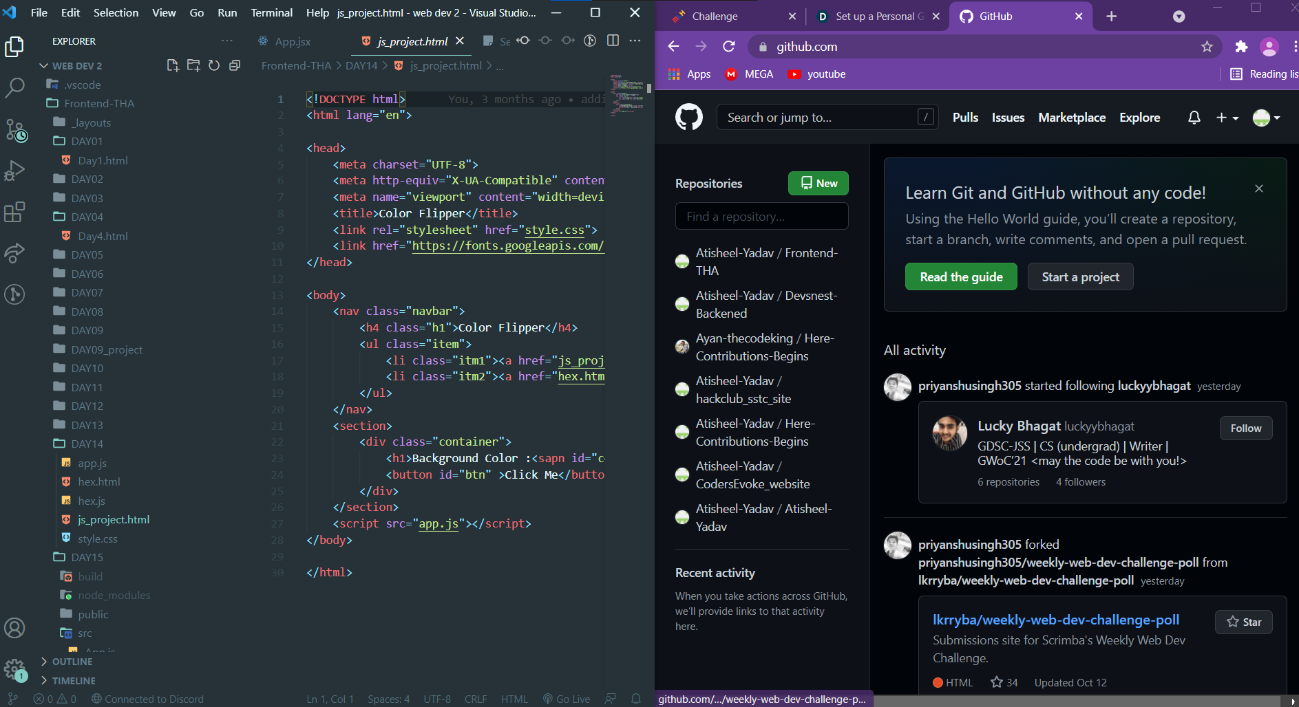This screenshot has width=1299, height=707.
Task: Open the Live Share activity icon
Action: pyautogui.click(x=14, y=253)
